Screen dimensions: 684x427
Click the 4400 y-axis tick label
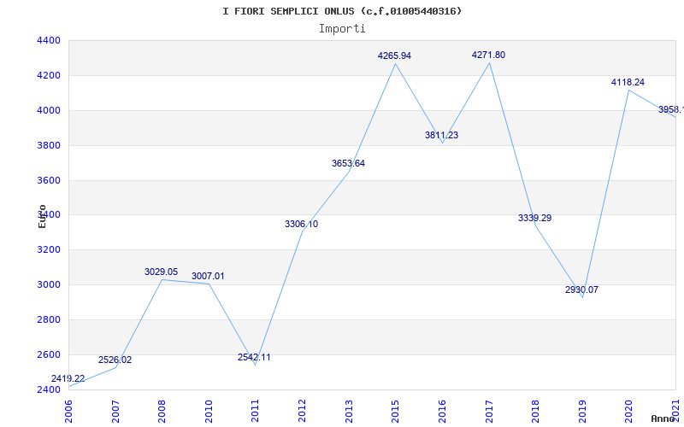(47, 40)
